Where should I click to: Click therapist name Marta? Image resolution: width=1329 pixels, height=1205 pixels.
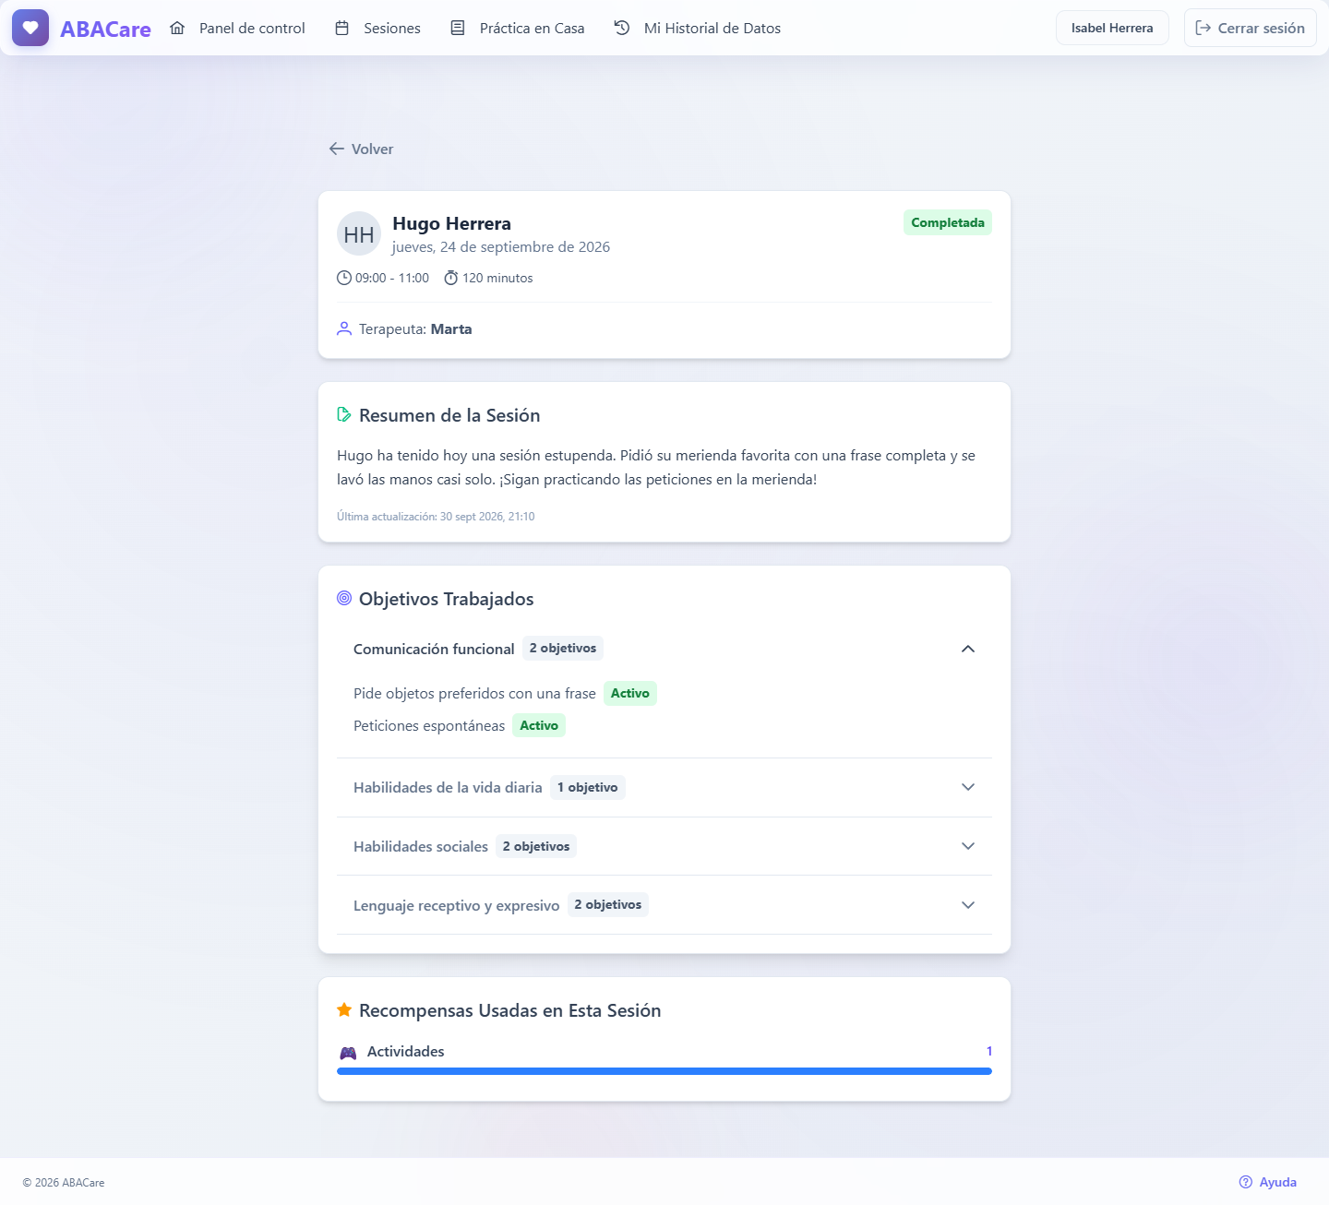[451, 328]
